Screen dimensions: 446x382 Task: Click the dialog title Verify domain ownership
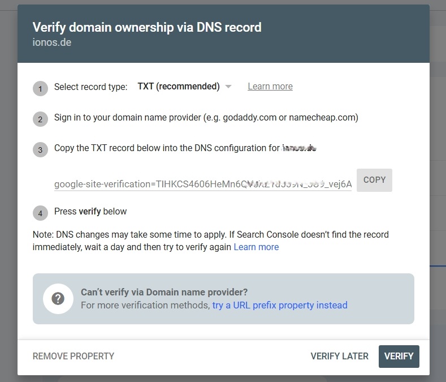[147, 27]
